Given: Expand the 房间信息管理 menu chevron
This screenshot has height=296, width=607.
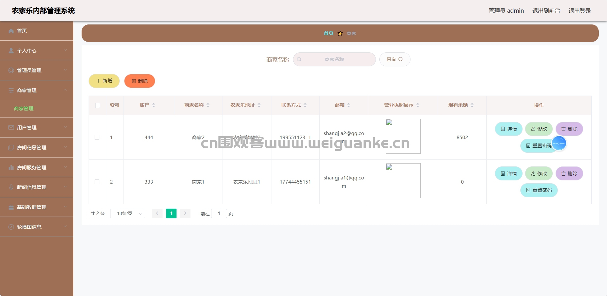Looking at the screenshot, I should pyautogui.click(x=65, y=147).
